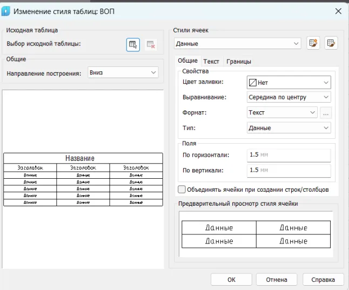The height and width of the screenshot is (290, 349).
Task: Click the create new cell style icon
Action: [313, 44]
